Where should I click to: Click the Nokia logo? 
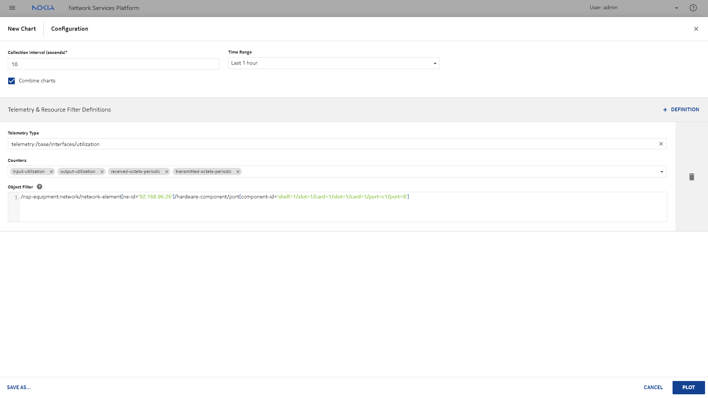pos(43,8)
